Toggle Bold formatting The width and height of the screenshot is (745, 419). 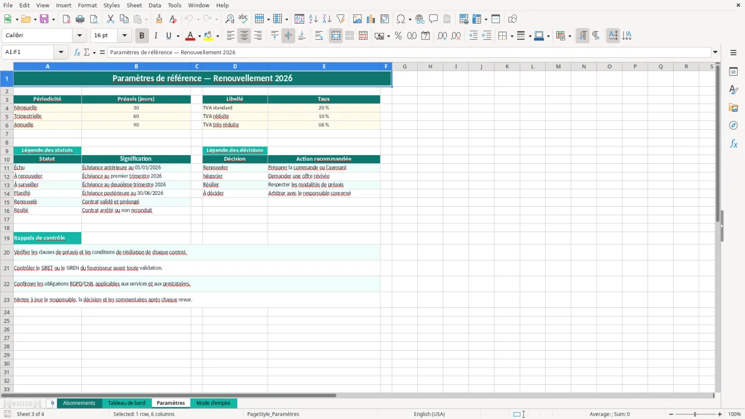click(x=142, y=36)
